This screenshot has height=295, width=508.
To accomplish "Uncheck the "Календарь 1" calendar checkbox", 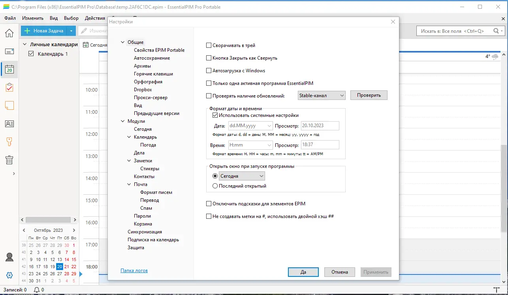I will [x=31, y=54].
